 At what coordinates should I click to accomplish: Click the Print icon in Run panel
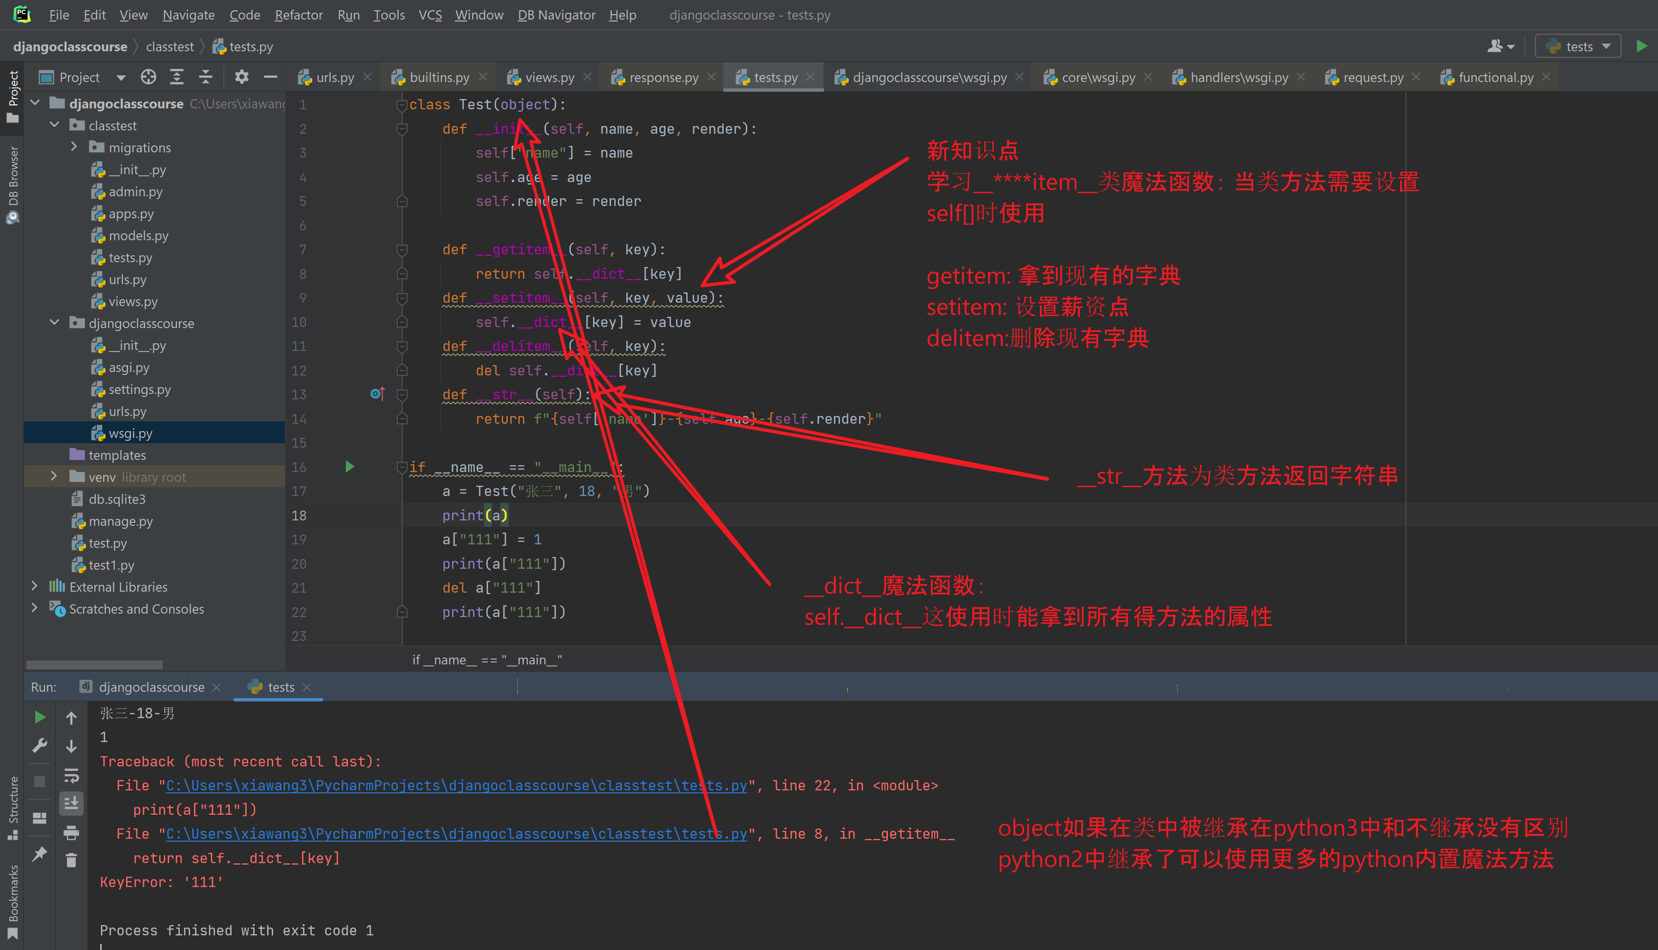71,832
